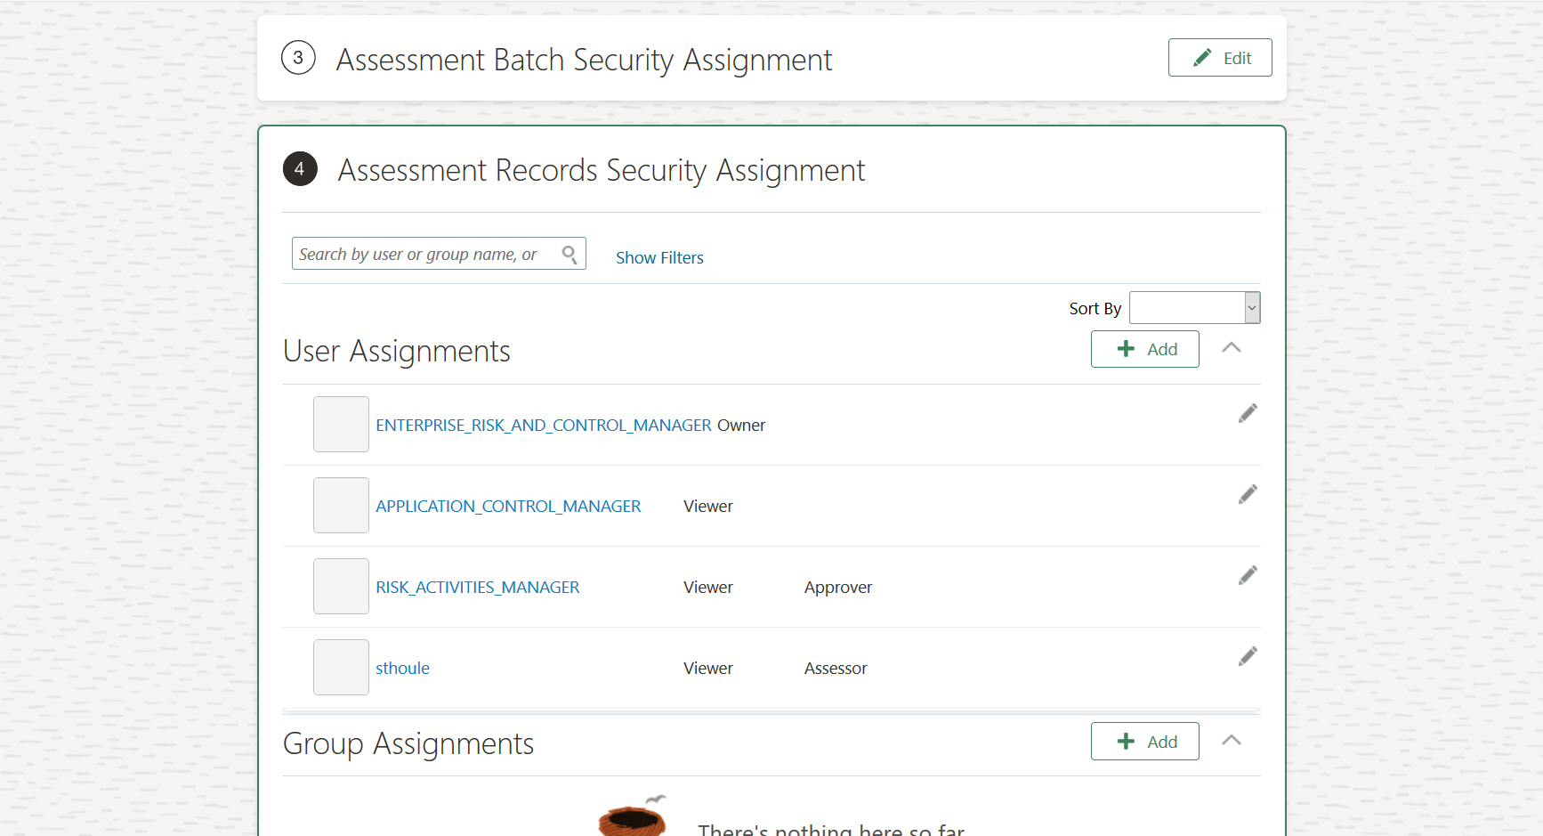Click the Show Filters link

659,258
